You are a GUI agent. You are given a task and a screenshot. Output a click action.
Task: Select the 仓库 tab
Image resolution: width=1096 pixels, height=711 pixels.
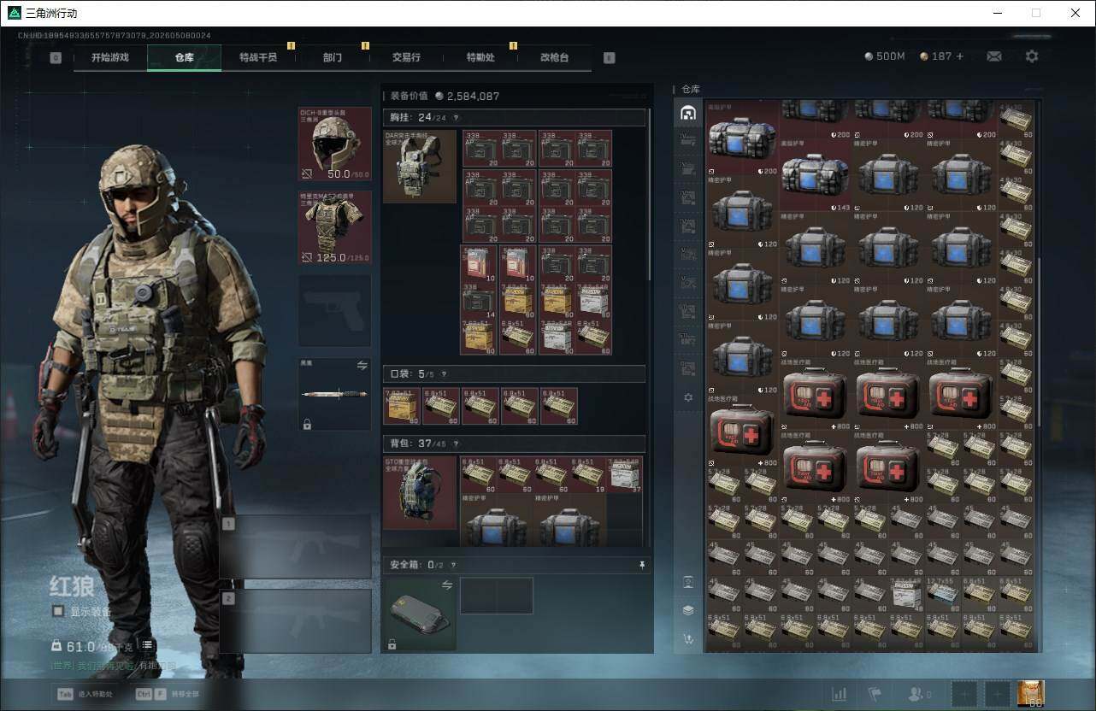(x=185, y=57)
